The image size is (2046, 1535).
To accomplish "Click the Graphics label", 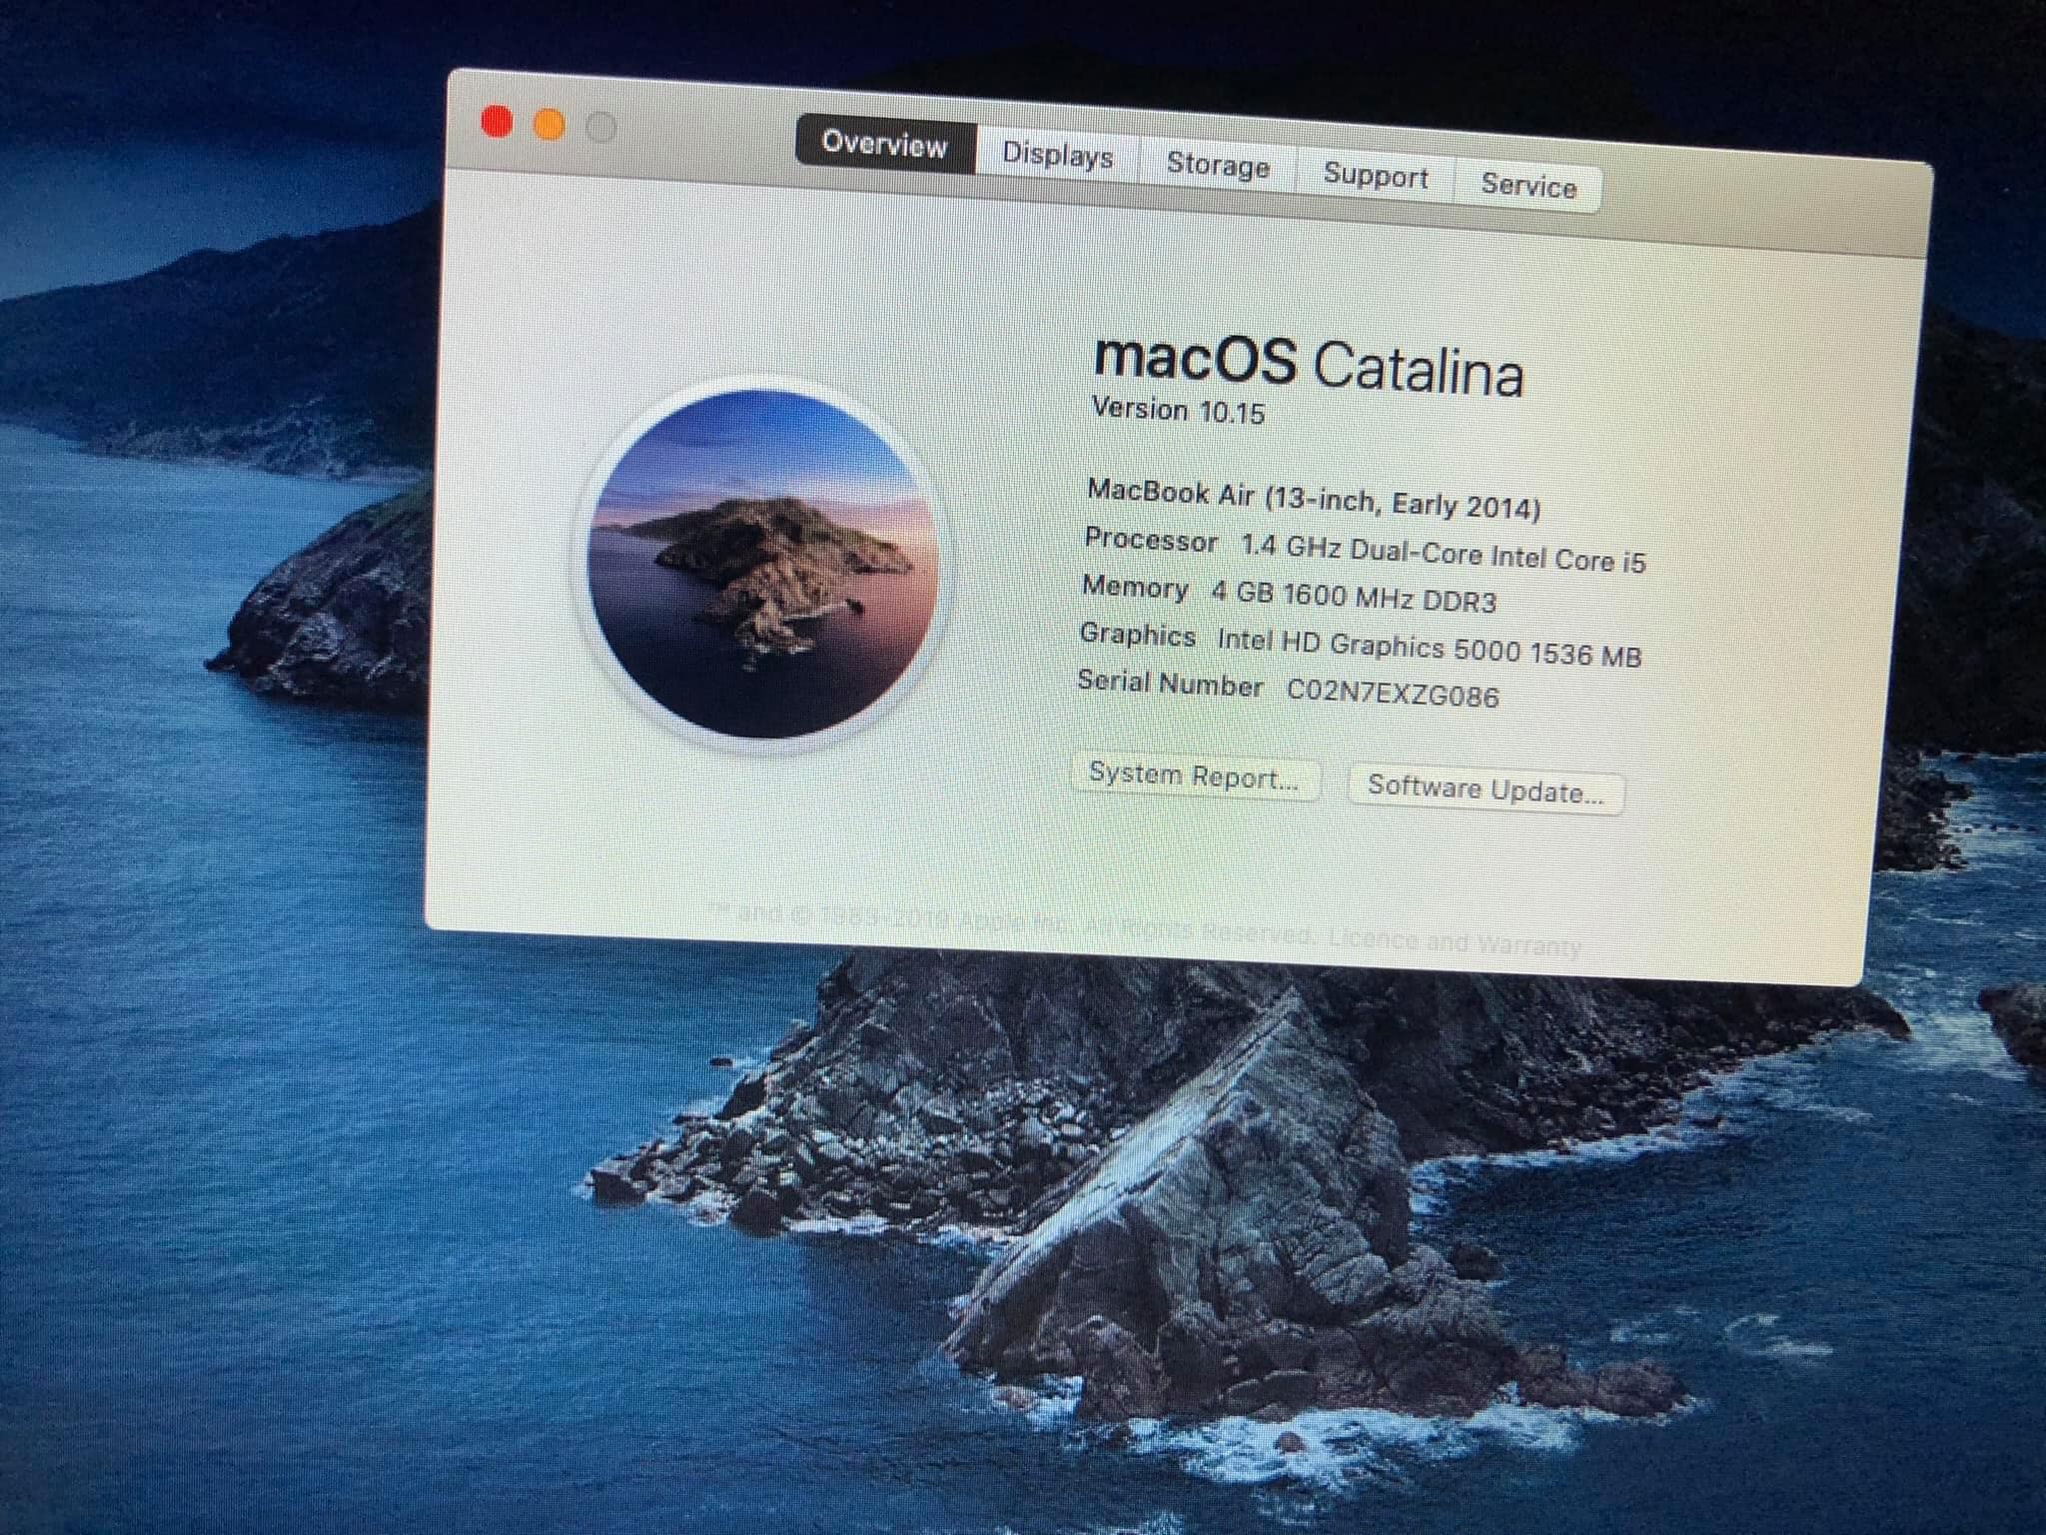I will [x=1138, y=635].
